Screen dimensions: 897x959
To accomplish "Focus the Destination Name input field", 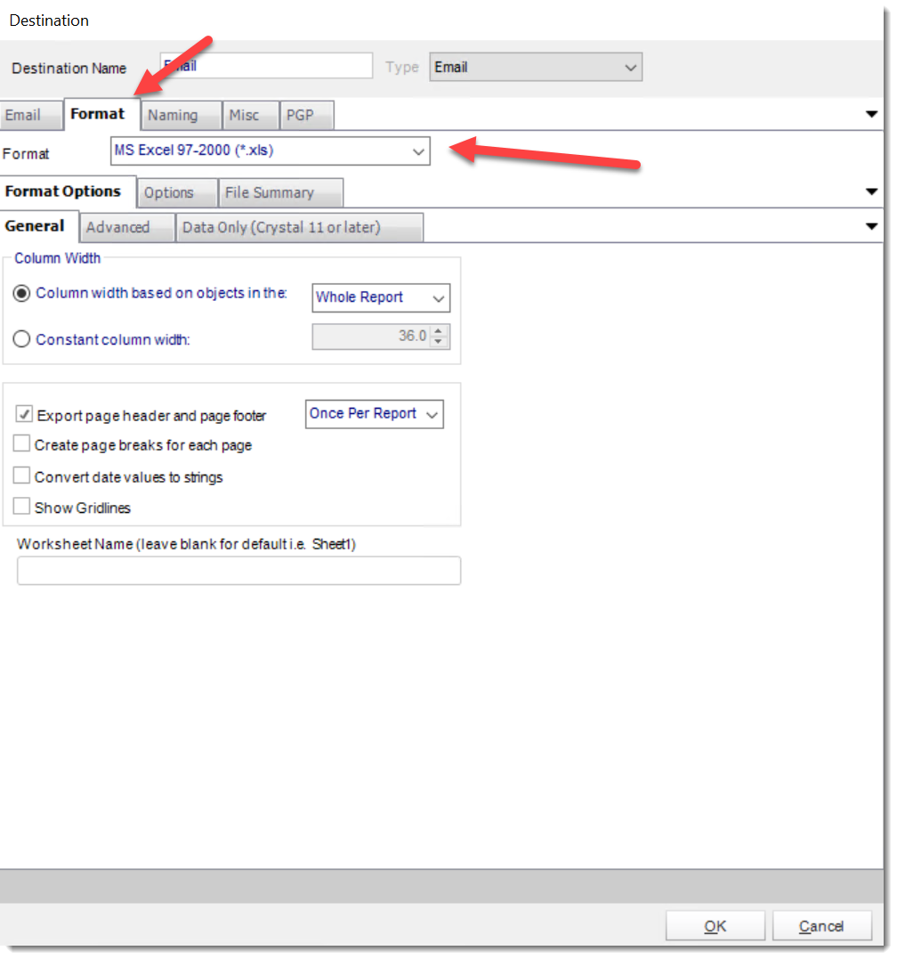I will 266,65.
